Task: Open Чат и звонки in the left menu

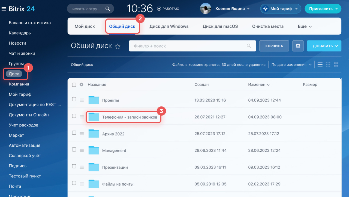Action: (x=22, y=53)
